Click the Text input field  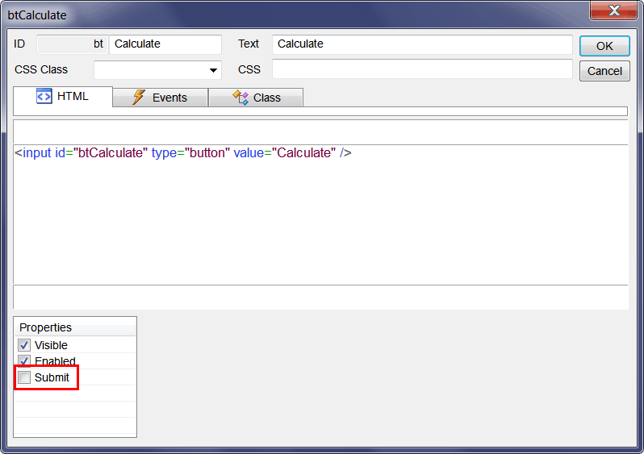tap(422, 44)
